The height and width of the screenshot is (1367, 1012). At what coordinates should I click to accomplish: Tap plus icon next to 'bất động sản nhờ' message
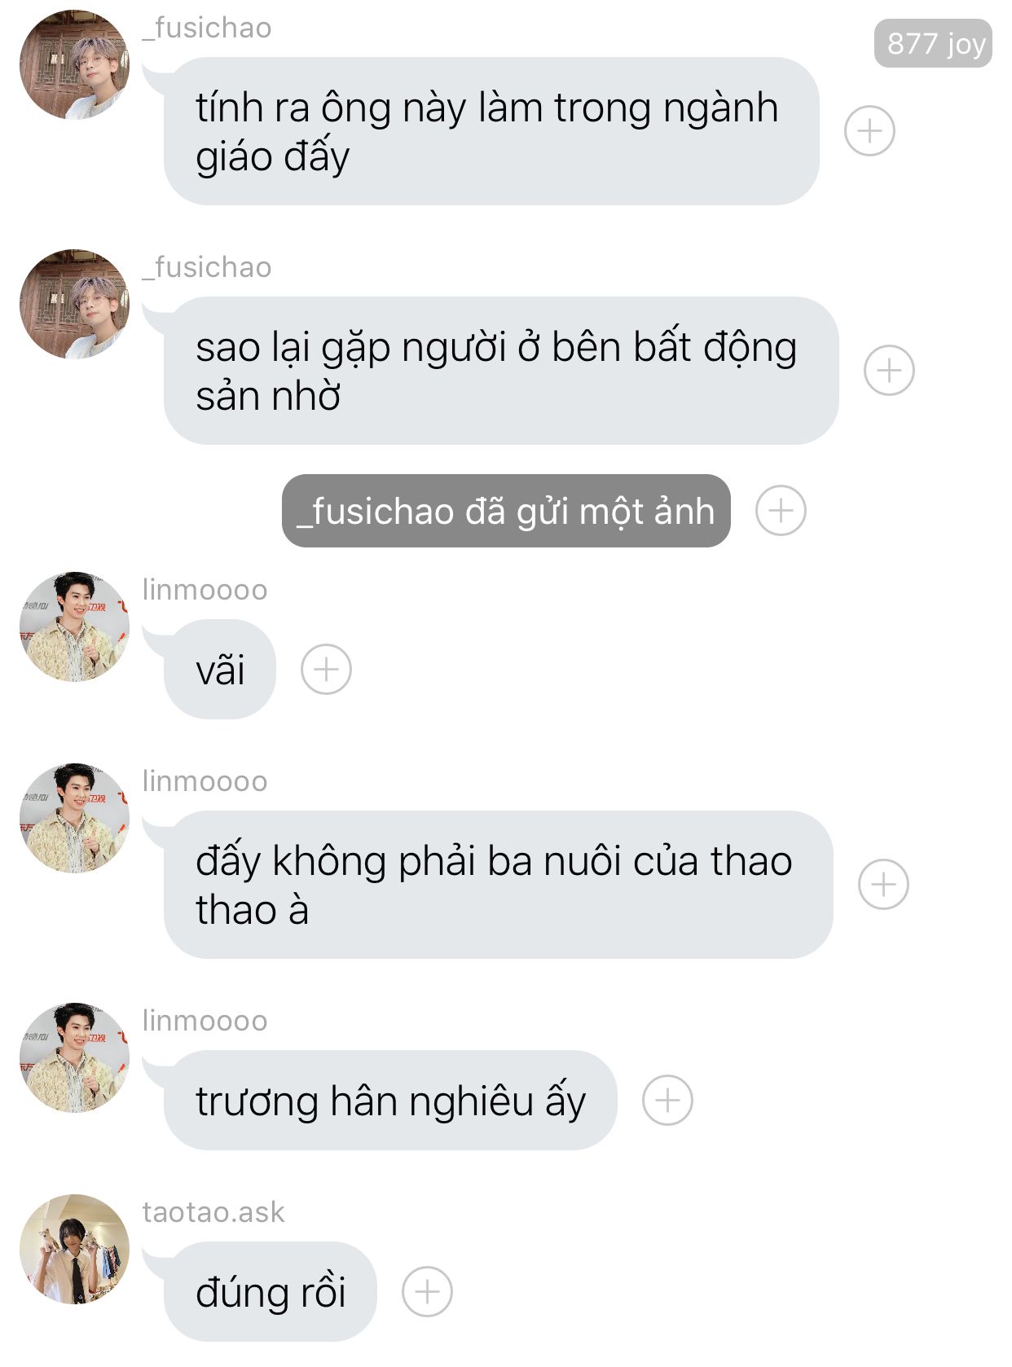pyautogui.click(x=889, y=371)
